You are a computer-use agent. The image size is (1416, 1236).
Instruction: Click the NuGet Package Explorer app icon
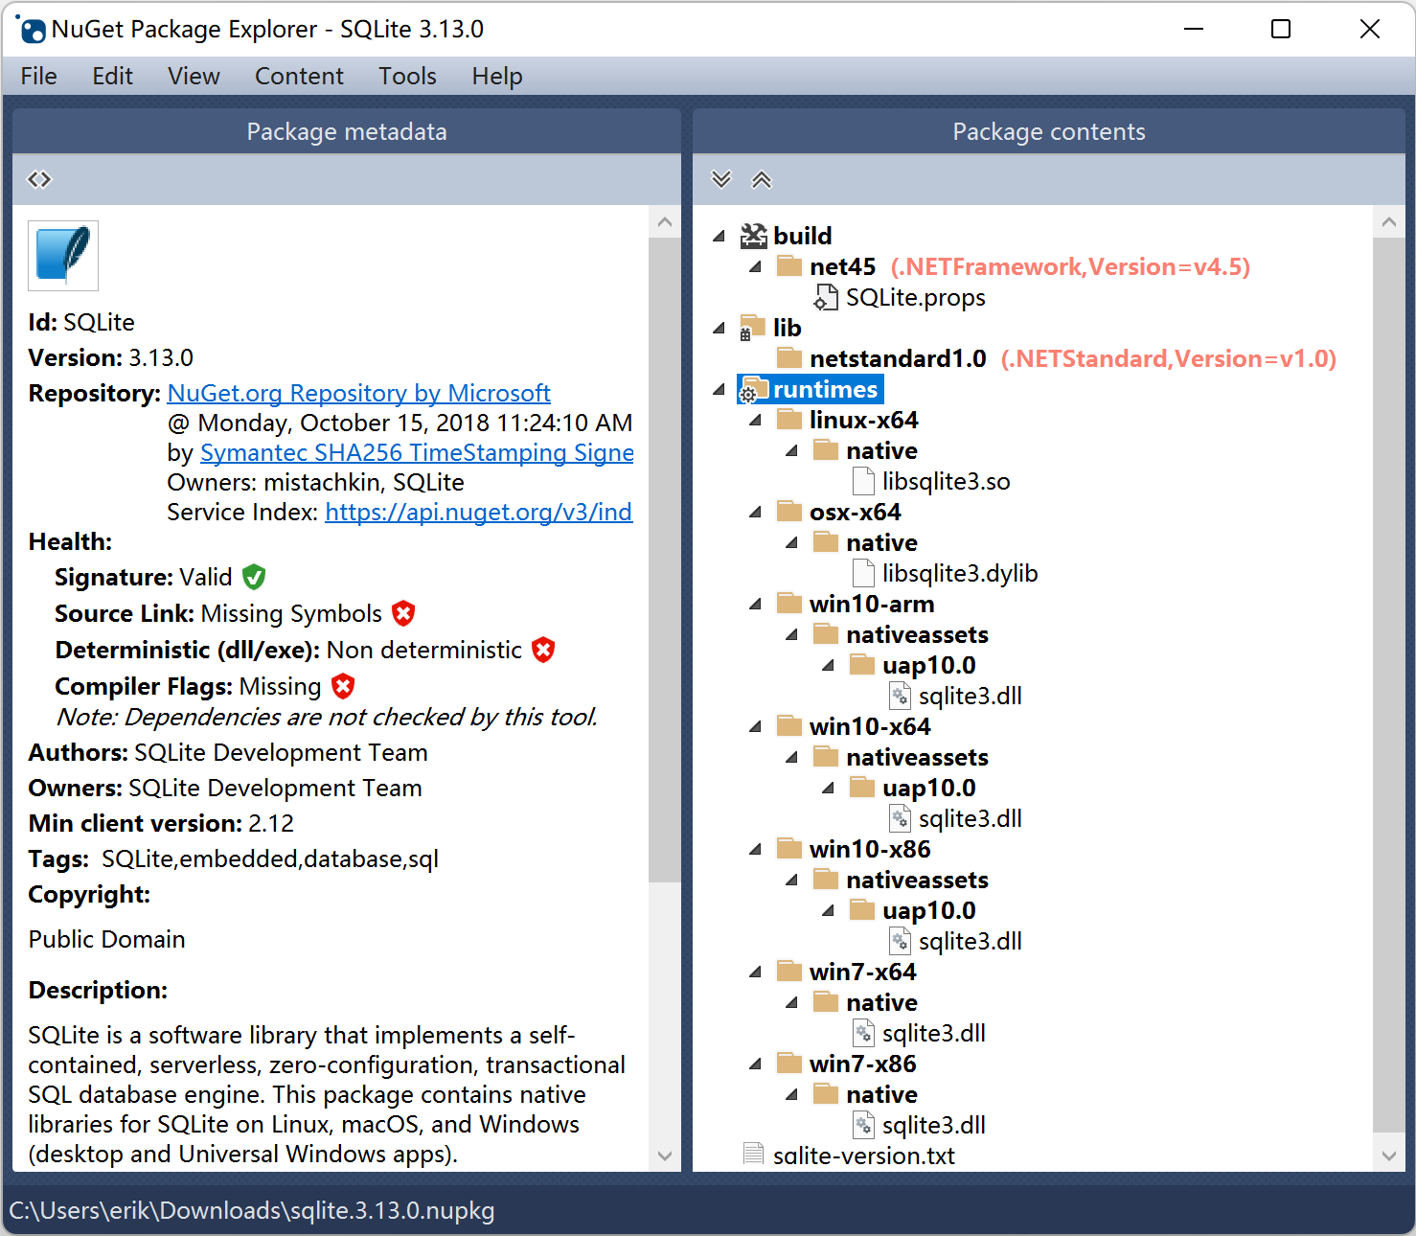point(32,30)
